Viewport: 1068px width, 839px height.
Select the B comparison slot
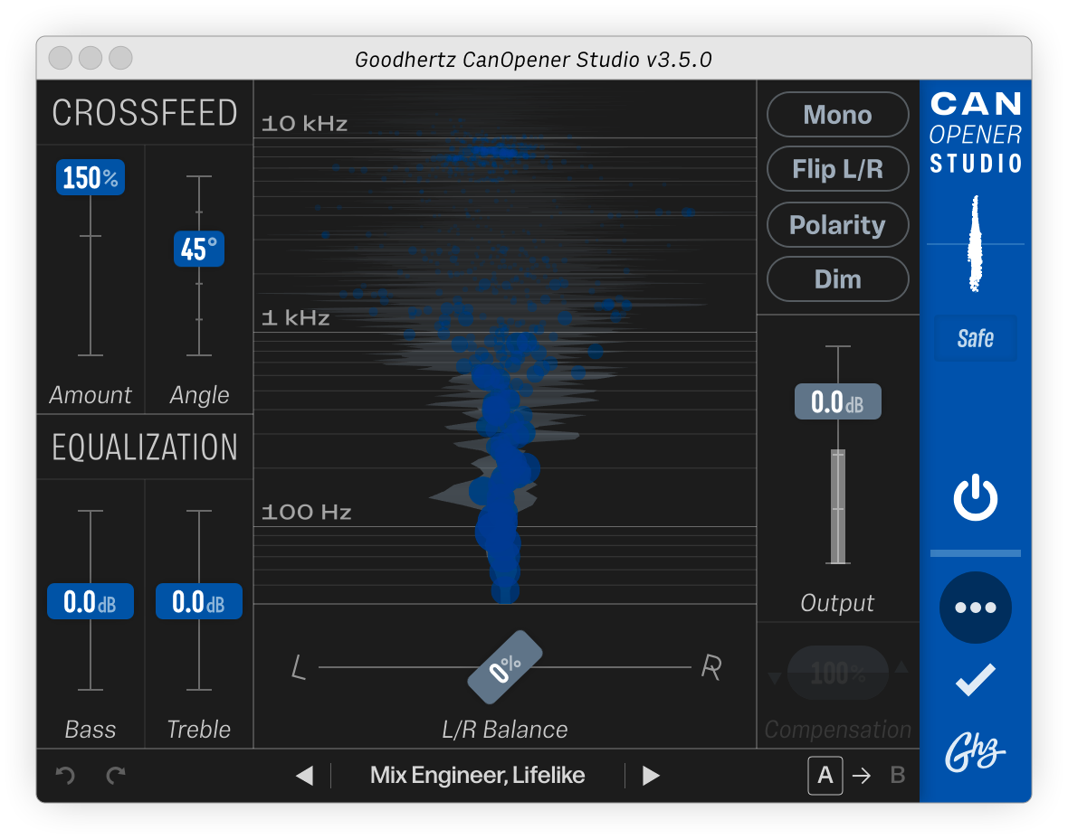[898, 775]
